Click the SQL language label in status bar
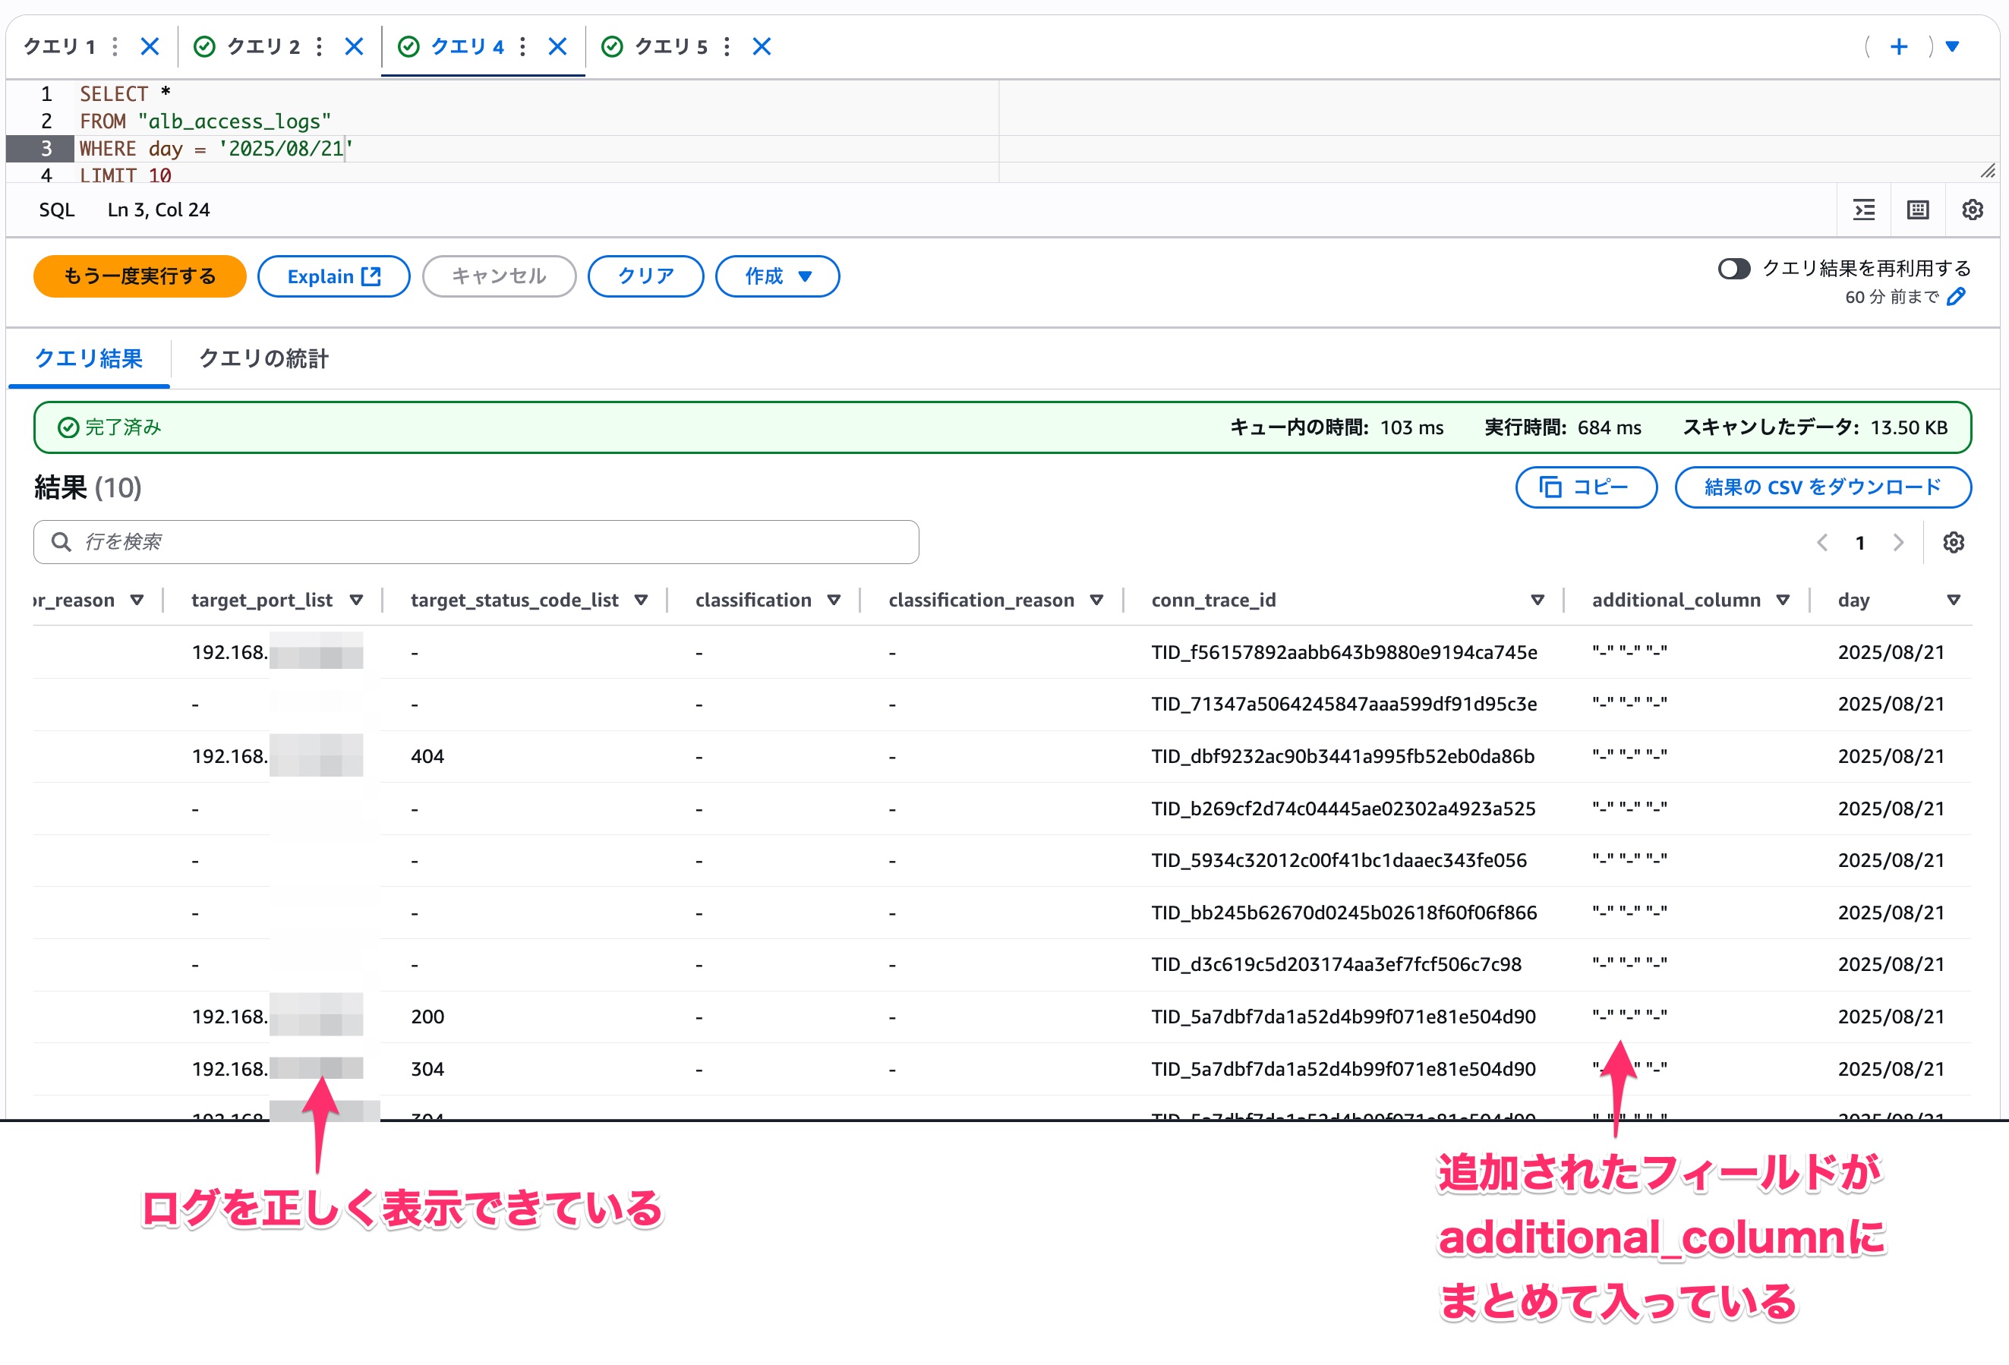 57,210
